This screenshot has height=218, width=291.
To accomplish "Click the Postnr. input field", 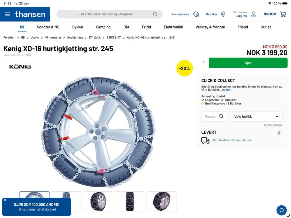I will point(210,117).
